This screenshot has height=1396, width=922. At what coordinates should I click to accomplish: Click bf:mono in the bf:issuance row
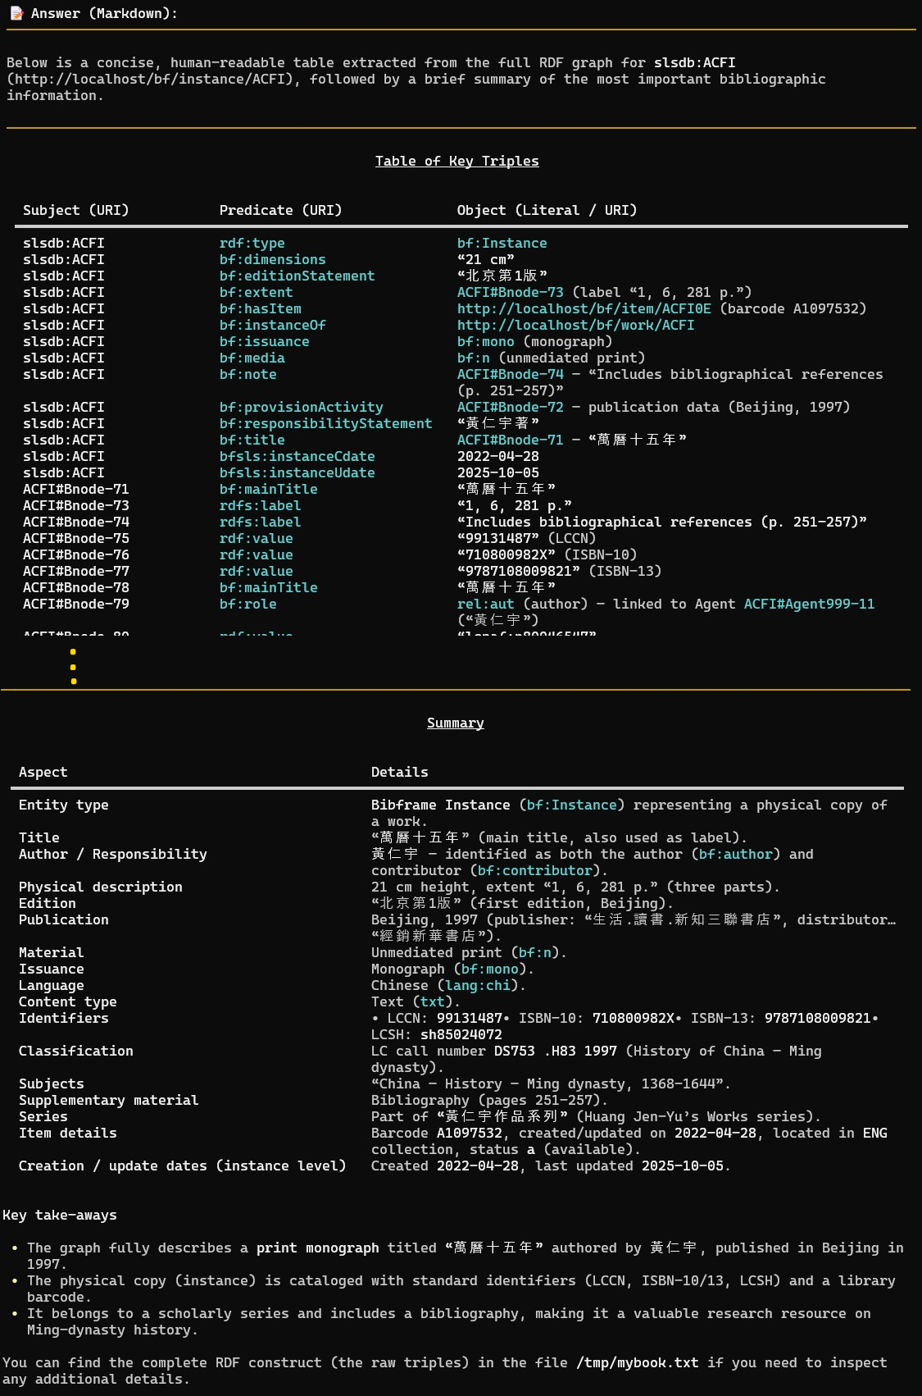[x=485, y=341]
